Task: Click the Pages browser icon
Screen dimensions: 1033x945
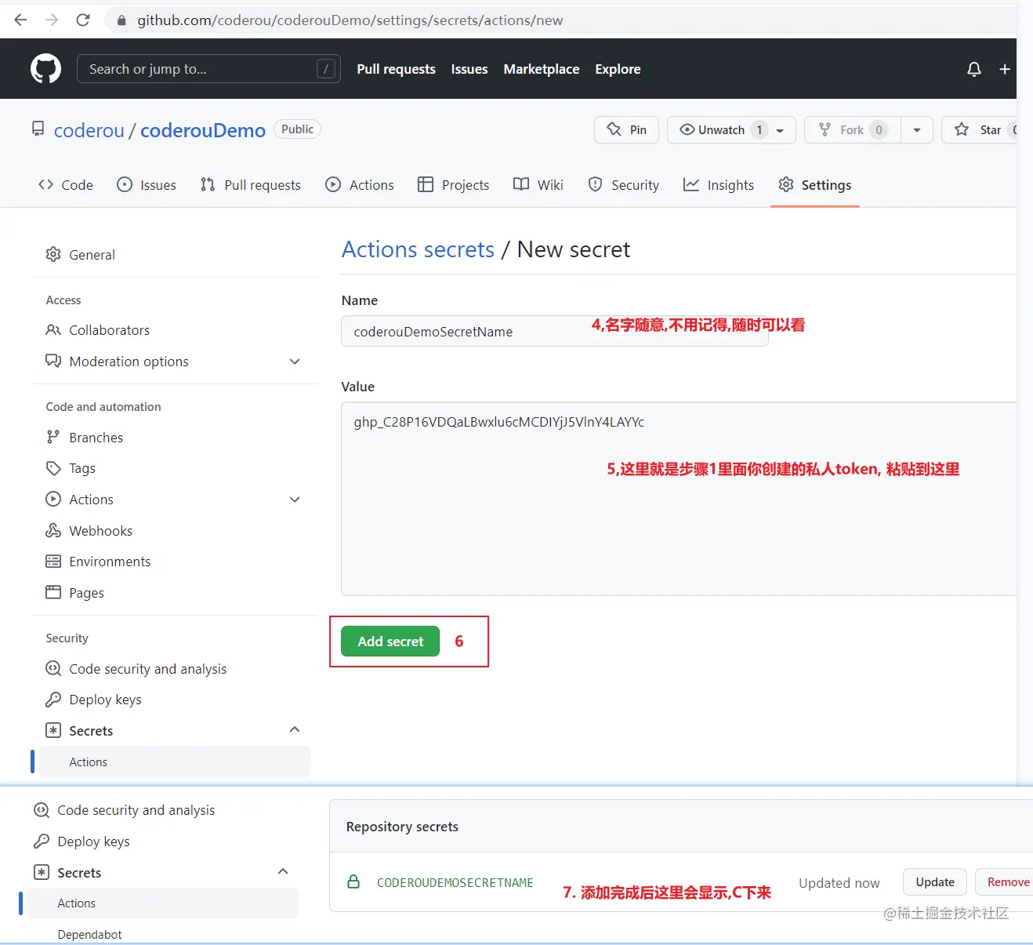Action: pos(53,592)
